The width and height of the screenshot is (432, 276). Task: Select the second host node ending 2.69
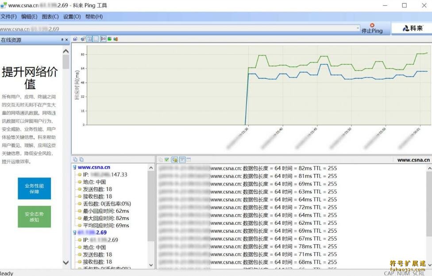[x=93, y=232]
